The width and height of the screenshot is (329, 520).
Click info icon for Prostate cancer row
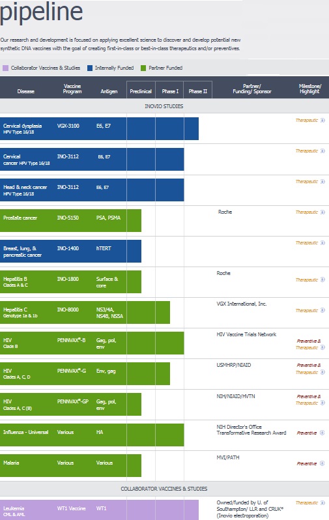point(322,212)
